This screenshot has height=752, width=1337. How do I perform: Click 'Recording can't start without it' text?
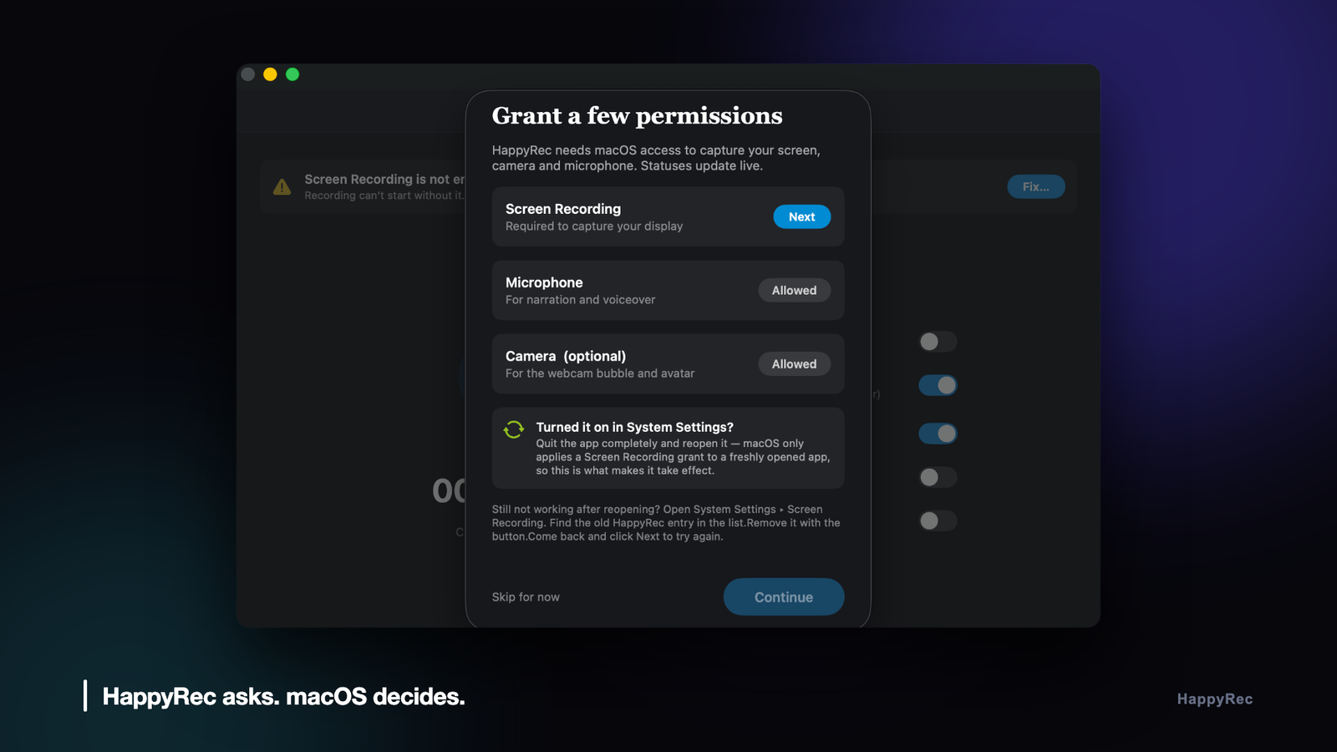(384, 196)
